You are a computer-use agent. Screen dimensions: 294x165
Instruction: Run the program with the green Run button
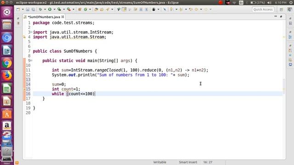coord(50,9)
